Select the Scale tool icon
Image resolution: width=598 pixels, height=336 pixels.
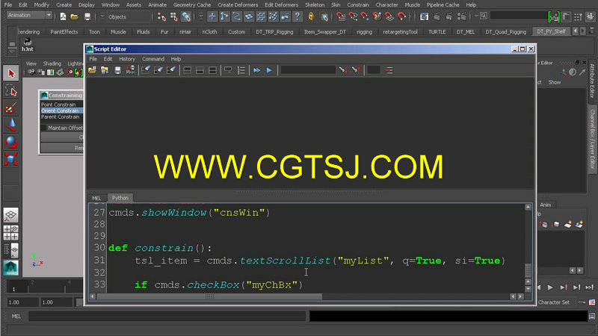click(11, 159)
